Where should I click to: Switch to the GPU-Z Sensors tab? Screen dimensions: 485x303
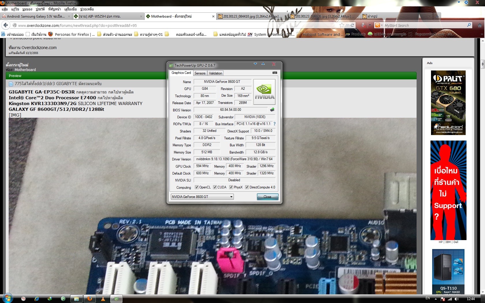point(200,73)
